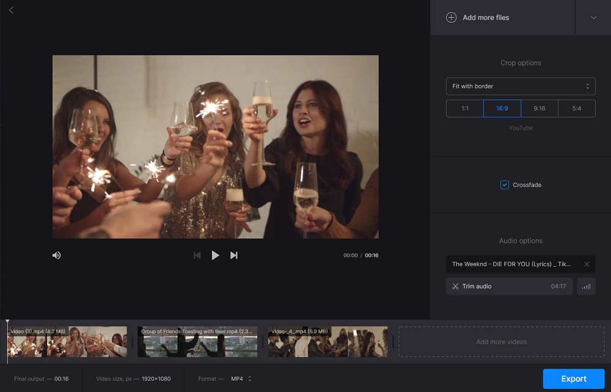Open the Fit with border crop dropdown

(521, 86)
